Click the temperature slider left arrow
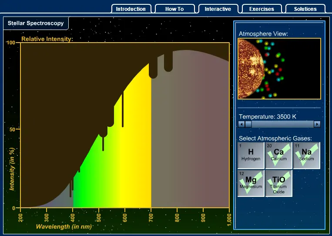The width and height of the screenshot is (332, 236). tap(241, 124)
